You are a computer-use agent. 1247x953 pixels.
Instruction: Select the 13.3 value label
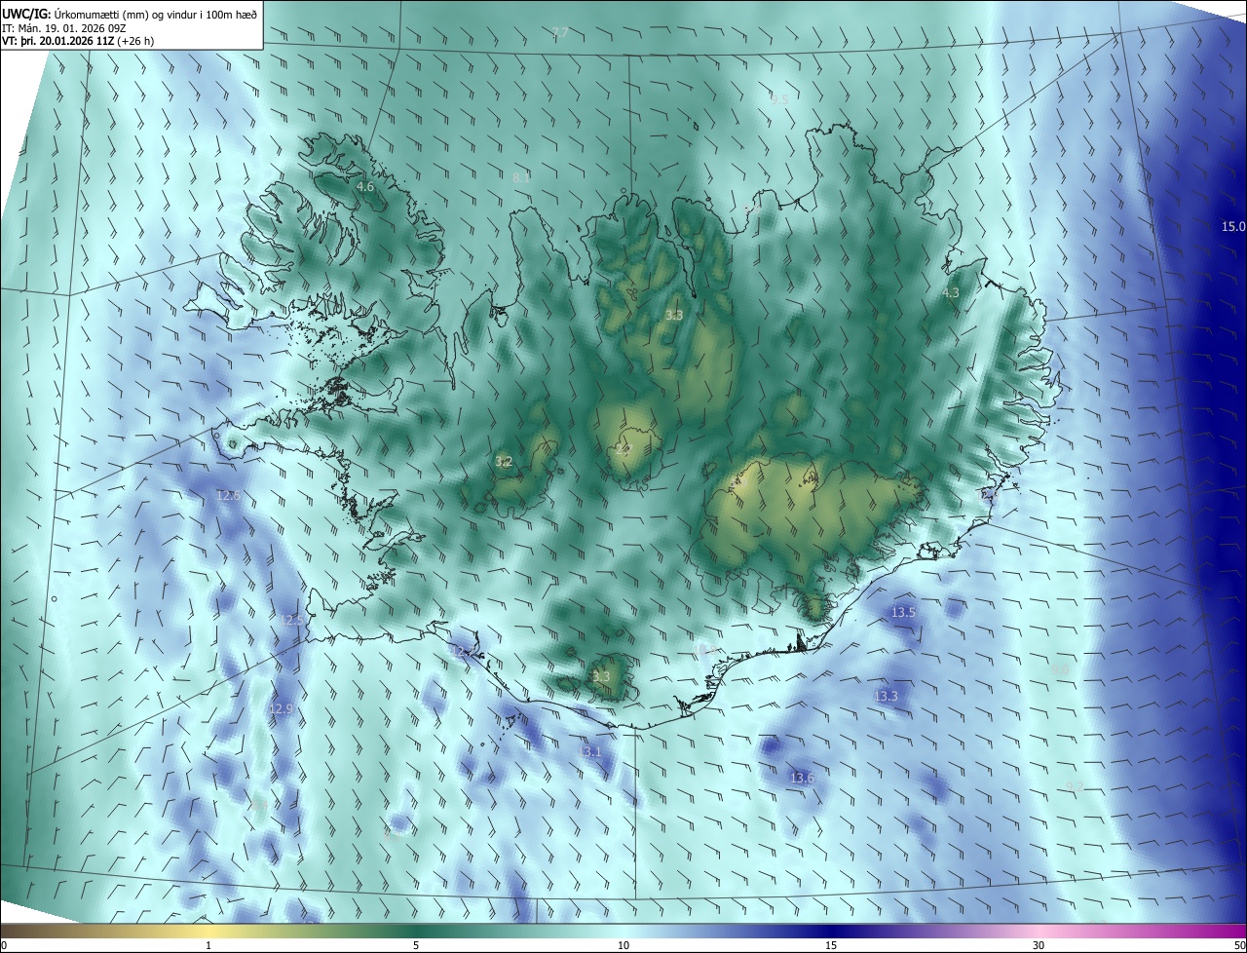[x=886, y=696]
